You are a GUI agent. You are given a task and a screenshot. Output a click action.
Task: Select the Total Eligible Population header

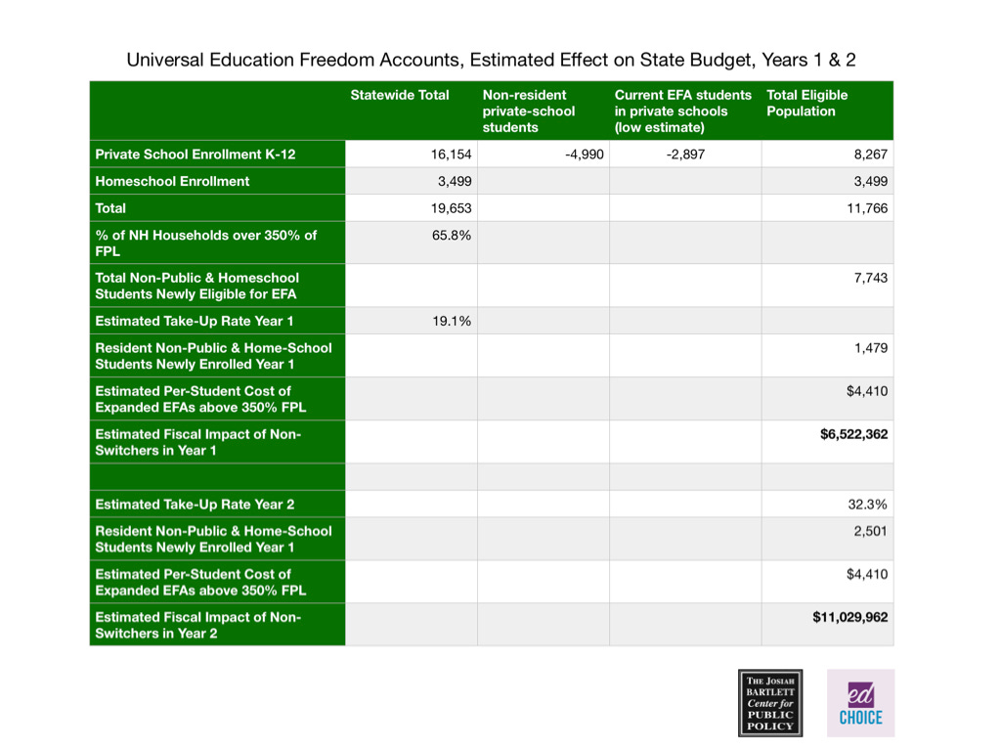807,103
